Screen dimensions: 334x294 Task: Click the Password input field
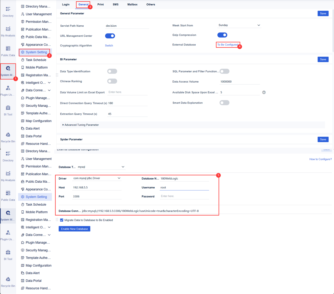click(184, 196)
